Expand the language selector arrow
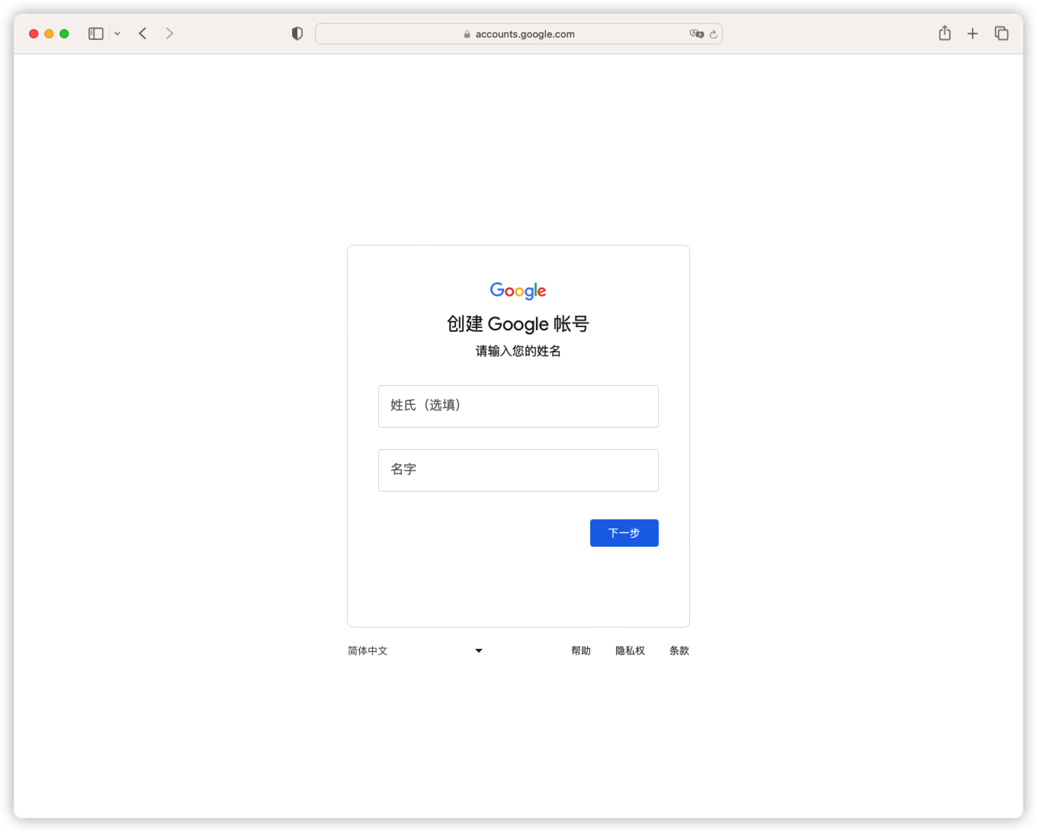 (x=479, y=651)
